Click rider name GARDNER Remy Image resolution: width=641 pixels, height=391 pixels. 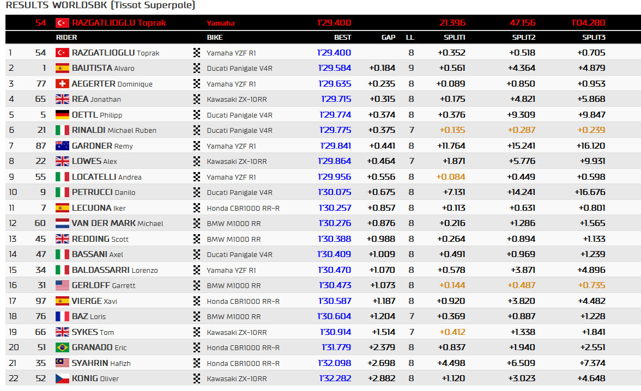click(x=102, y=146)
